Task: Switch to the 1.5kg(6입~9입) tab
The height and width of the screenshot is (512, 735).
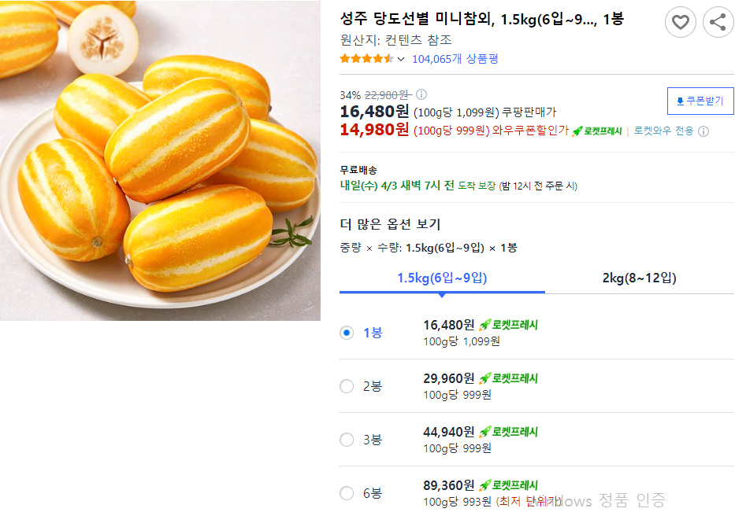Action: (442, 278)
